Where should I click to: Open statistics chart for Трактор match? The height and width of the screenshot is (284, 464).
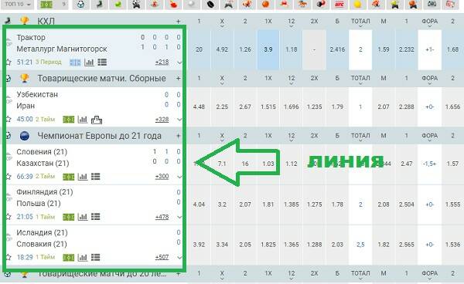[89, 63]
